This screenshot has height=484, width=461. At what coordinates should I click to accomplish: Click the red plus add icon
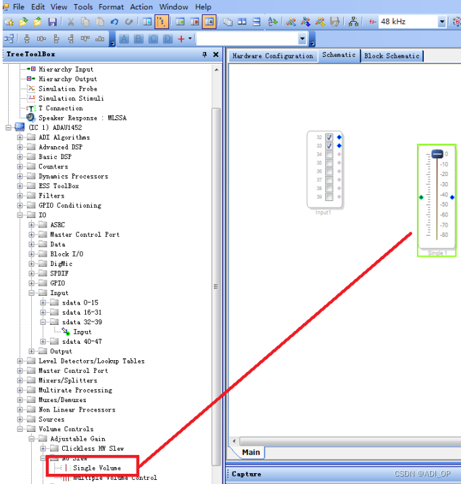click(x=181, y=39)
